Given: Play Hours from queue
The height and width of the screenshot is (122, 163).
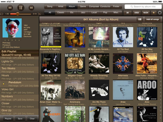Looking at the screenshot, I should coord(20,77).
